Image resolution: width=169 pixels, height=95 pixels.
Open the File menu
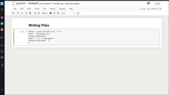15,9
